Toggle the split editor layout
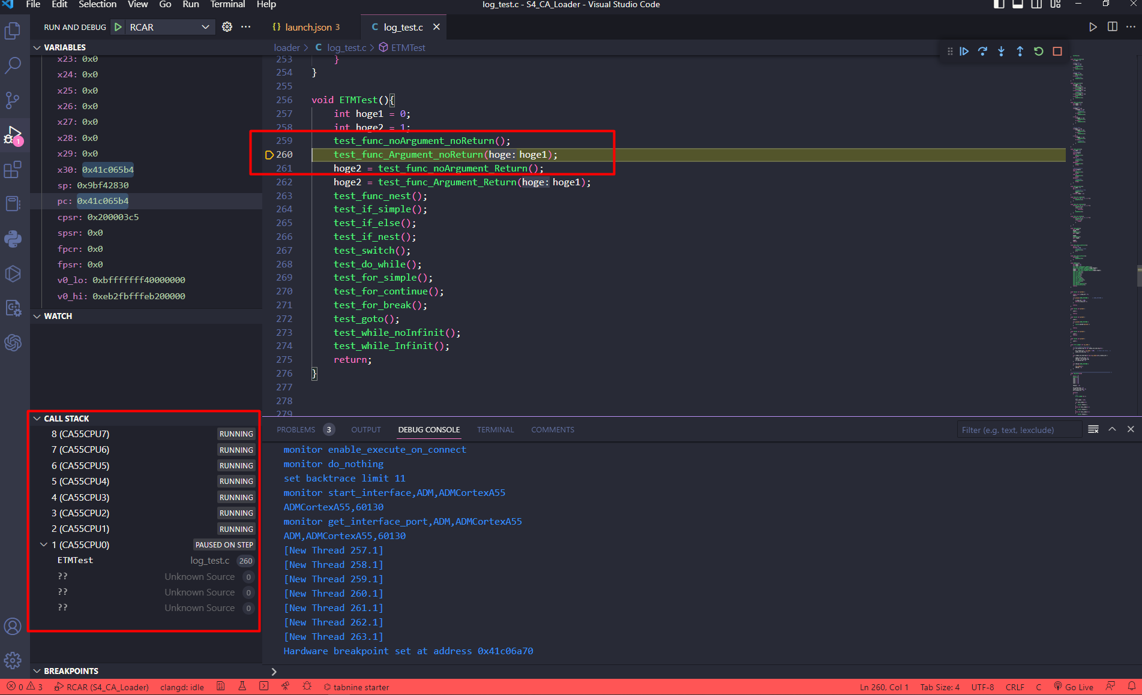This screenshot has width=1142, height=695. click(1112, 27)
